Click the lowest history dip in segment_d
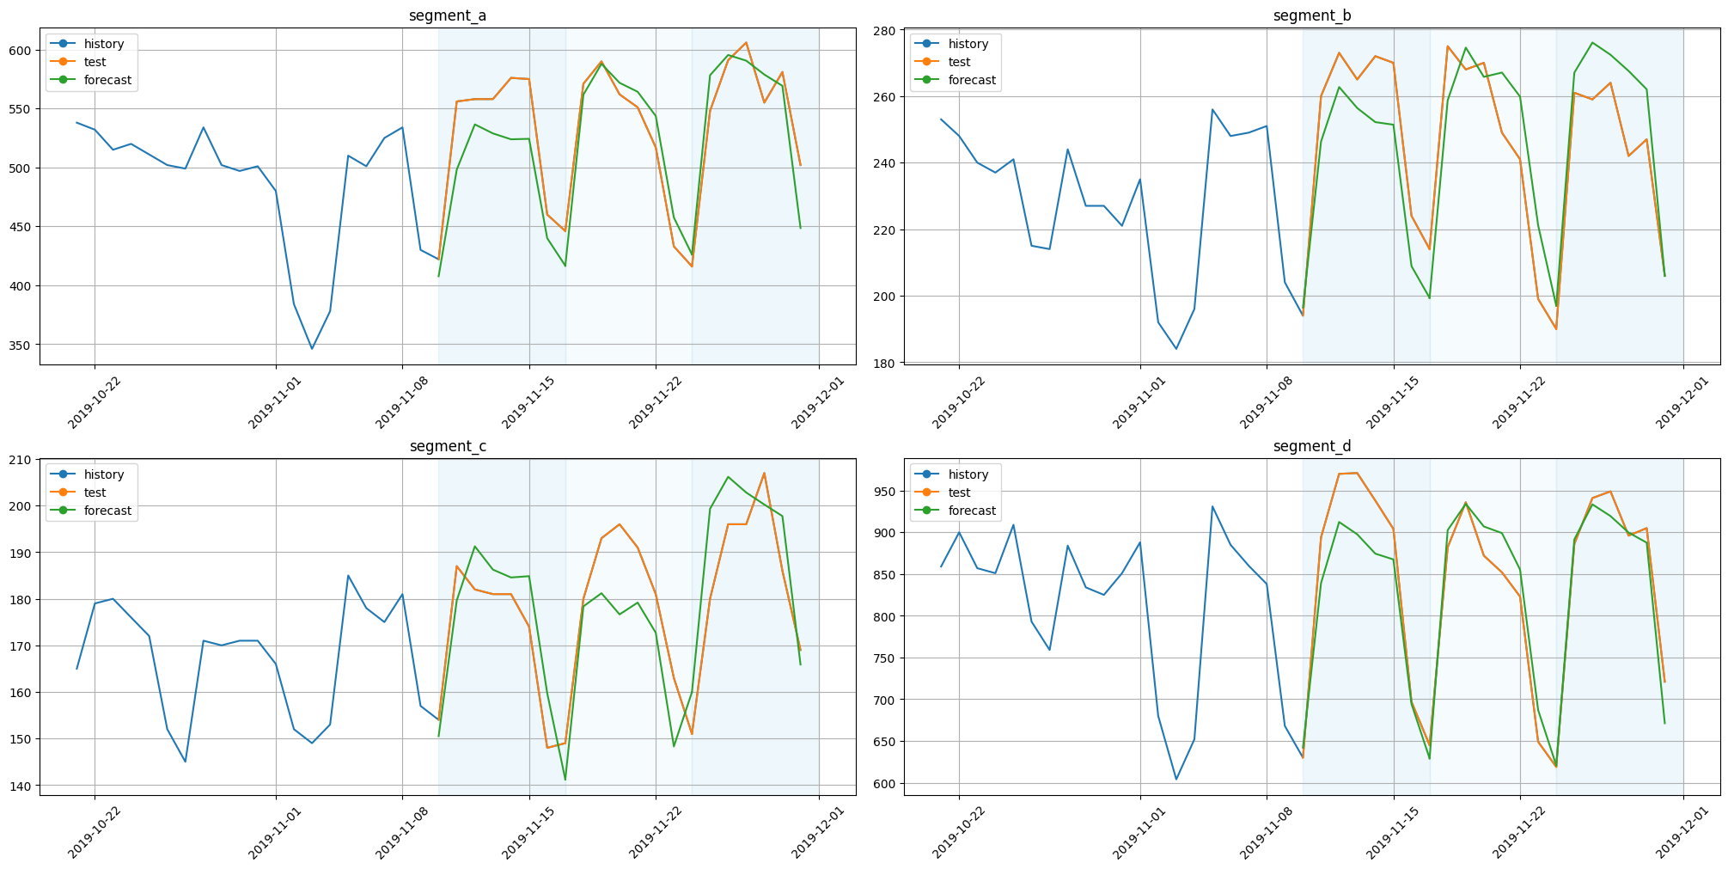The height and width of the screenshot is (869, 1728). [x=1176, y=779]
